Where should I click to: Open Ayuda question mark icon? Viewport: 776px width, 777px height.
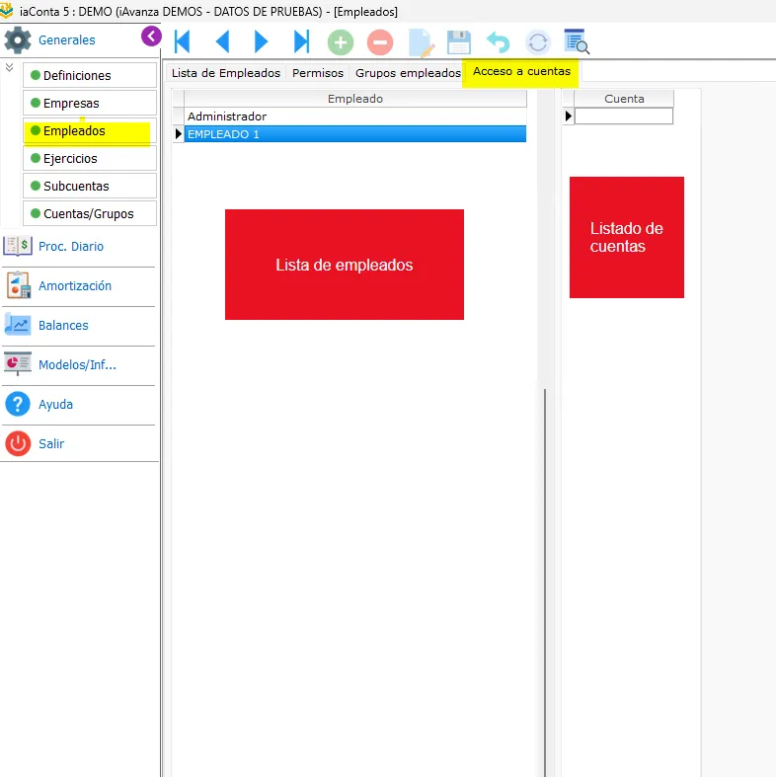pyautogui.click(x=18, y=404)
